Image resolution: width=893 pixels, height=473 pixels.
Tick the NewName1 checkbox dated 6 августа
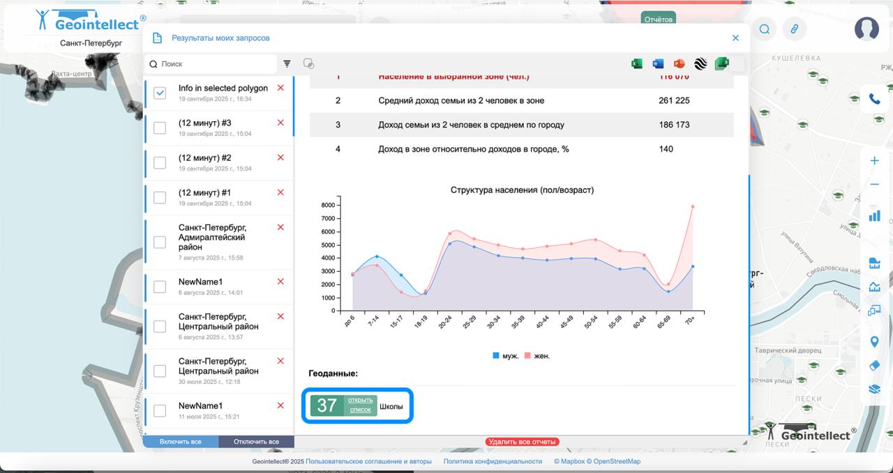(x=160, y=286)
